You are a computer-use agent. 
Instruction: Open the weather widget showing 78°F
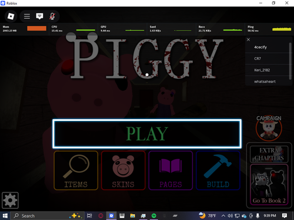207,215
